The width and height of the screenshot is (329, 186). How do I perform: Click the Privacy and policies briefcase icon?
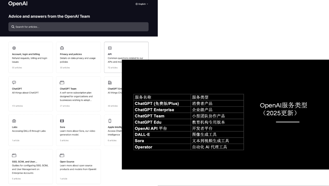[62, 48]
